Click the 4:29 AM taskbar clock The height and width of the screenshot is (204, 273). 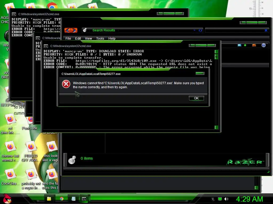[x=250, y=199]
